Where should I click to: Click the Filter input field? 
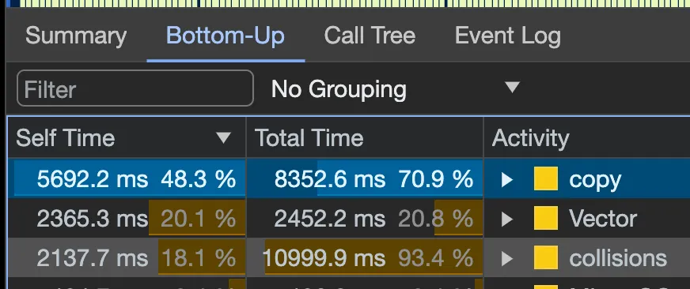(135, 88)
